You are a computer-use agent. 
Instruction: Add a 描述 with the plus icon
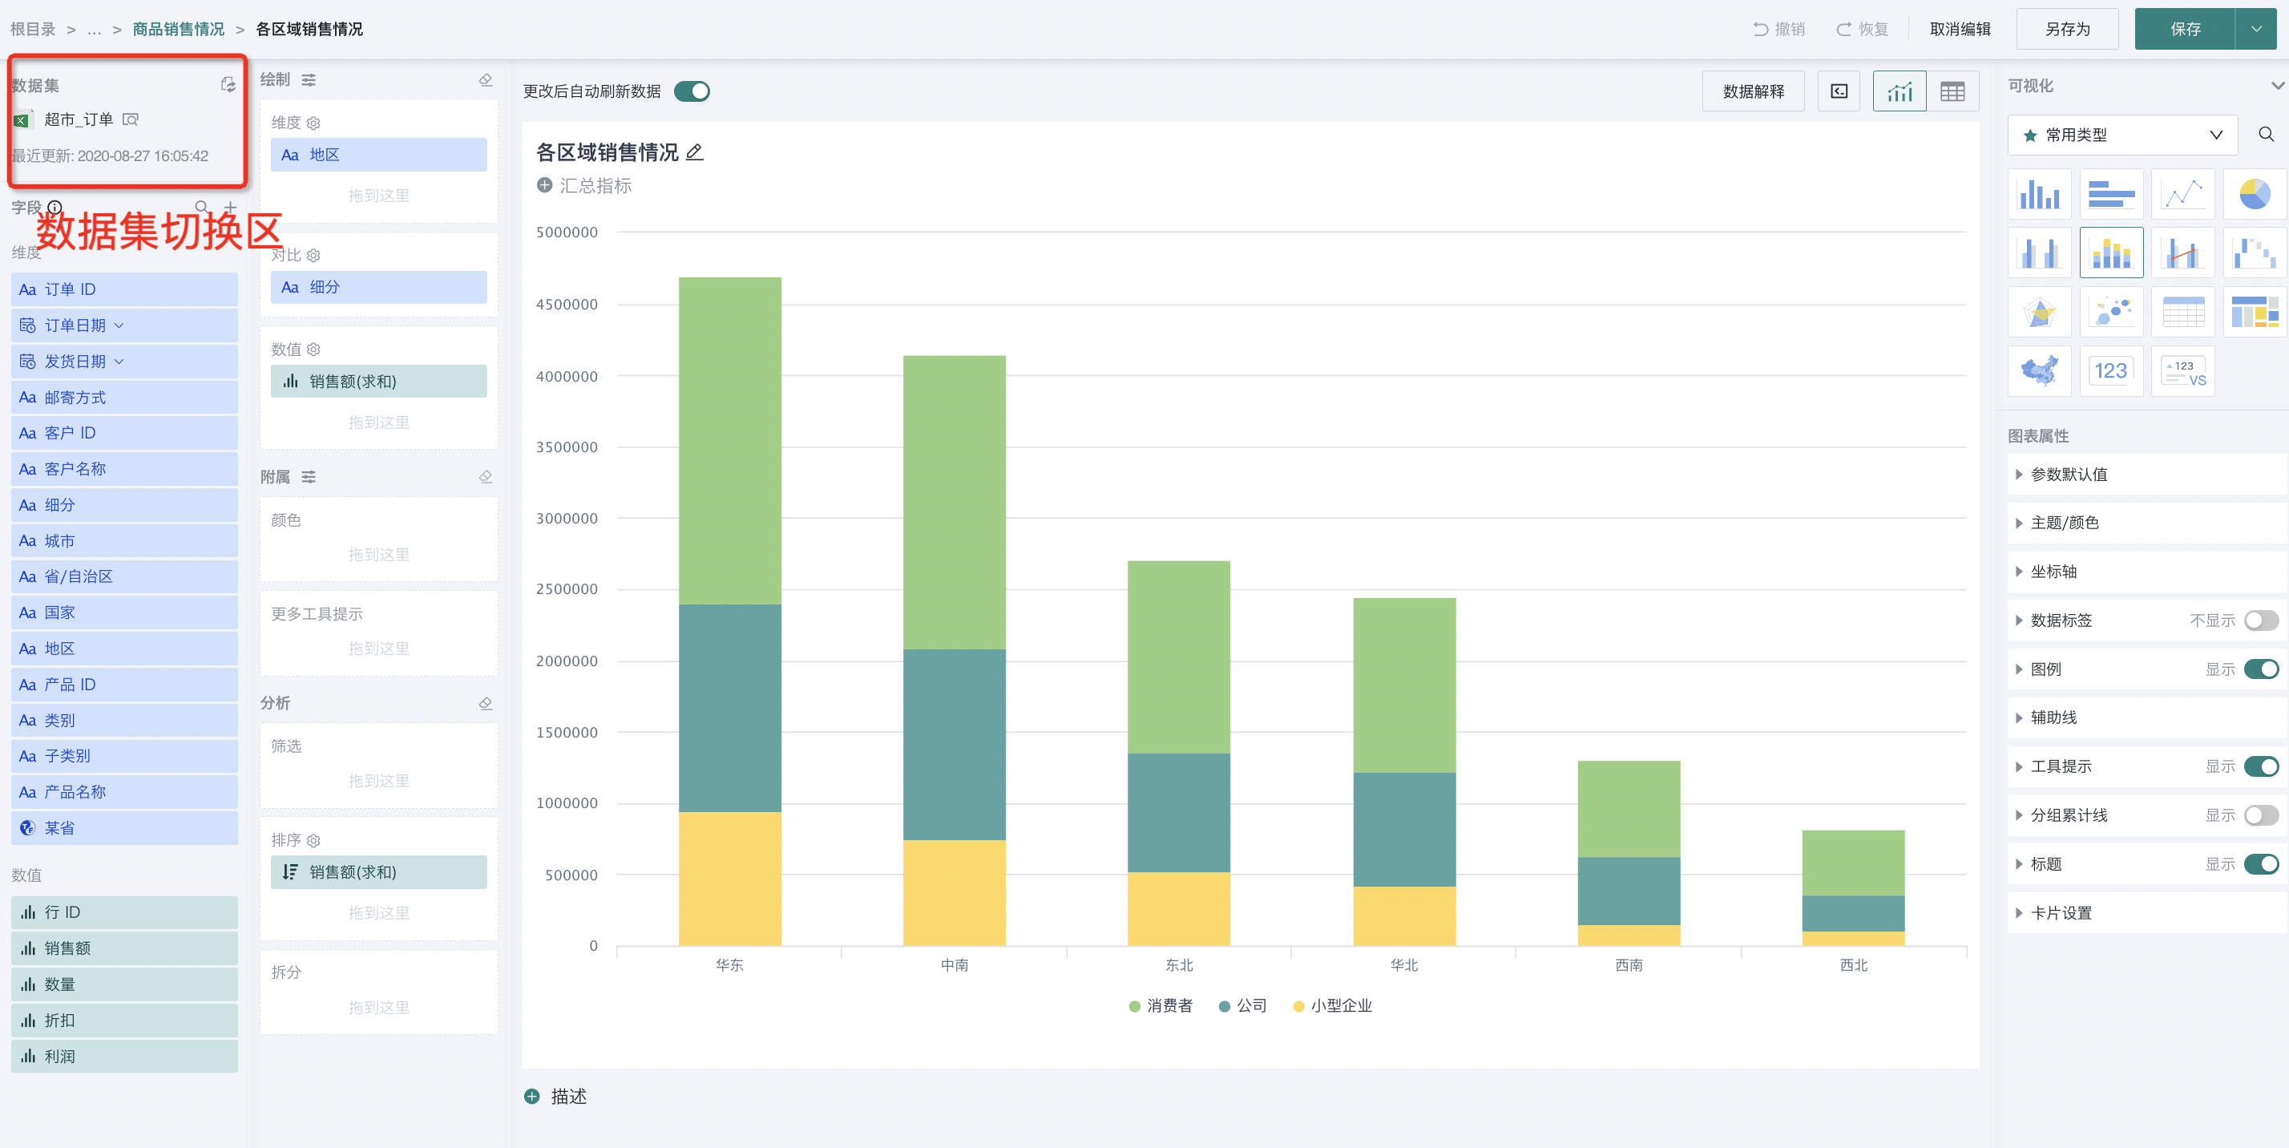pyautogui.click(x=531, y=1096)
